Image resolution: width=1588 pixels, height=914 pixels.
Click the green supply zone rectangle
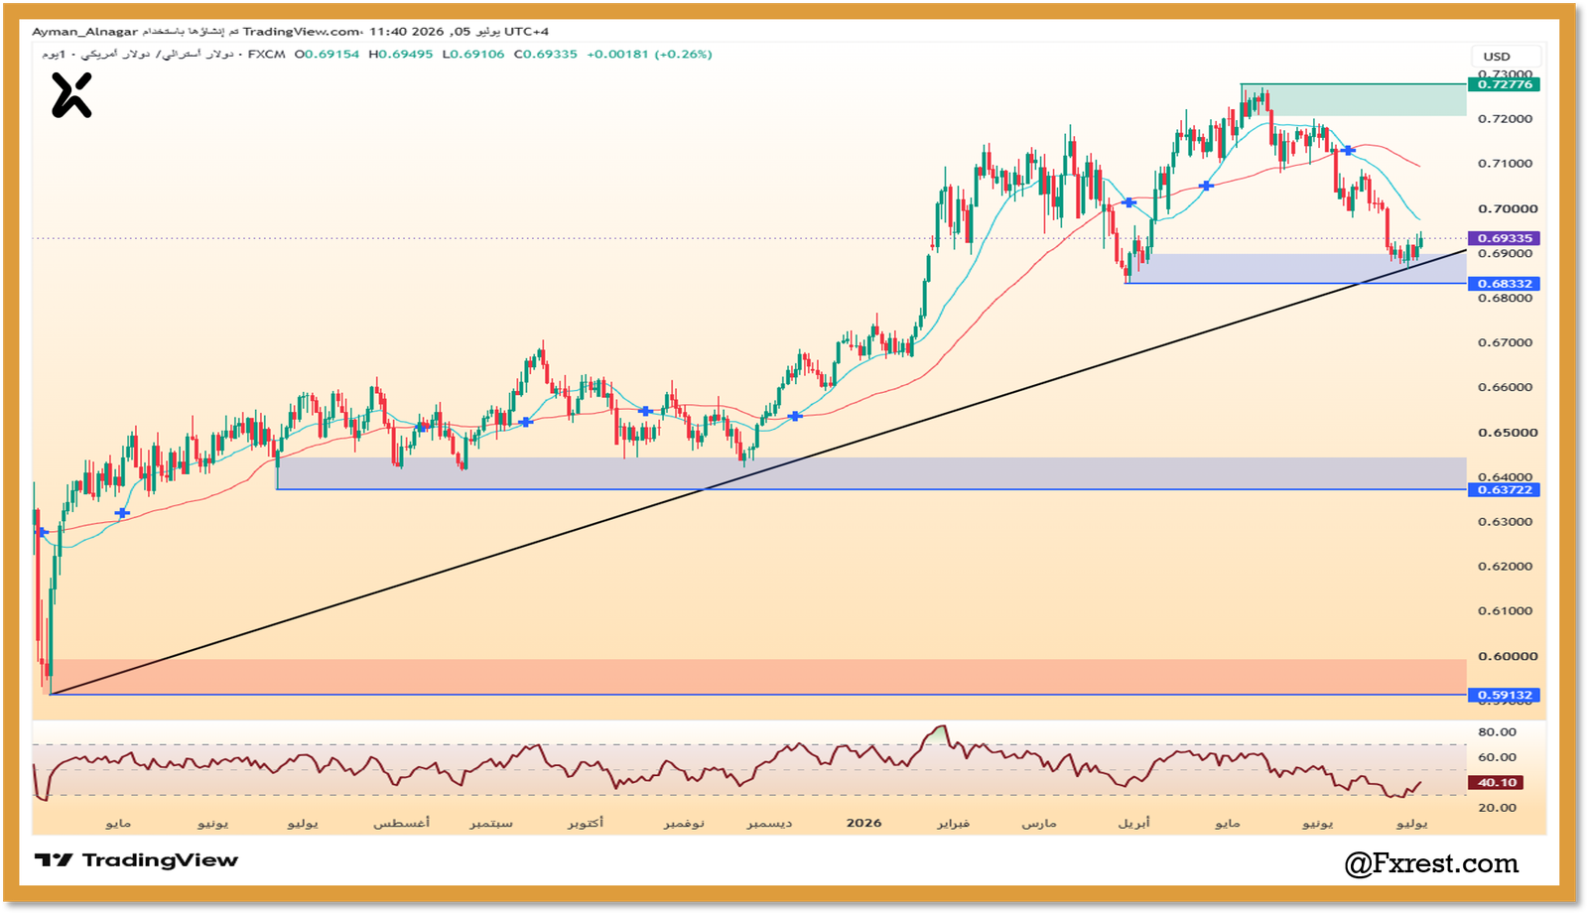[1353, 100]
